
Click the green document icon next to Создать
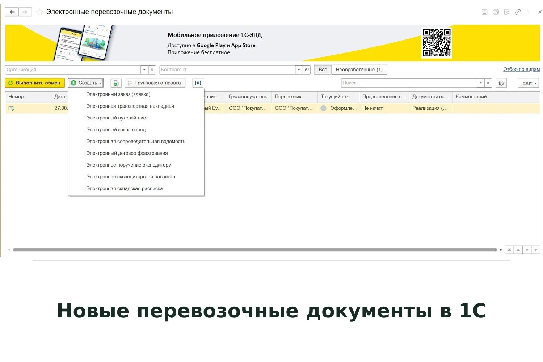pos(116,83)
